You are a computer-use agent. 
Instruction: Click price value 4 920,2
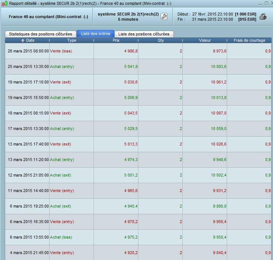point(131,253)
